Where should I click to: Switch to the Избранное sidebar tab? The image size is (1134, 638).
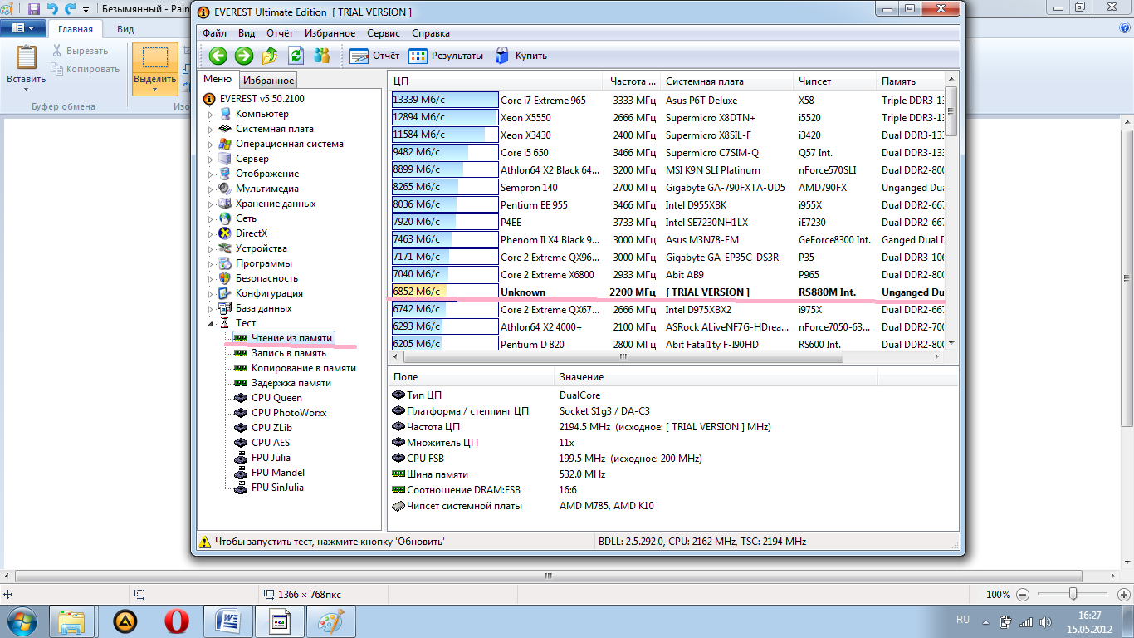click(x=268, y=81)
